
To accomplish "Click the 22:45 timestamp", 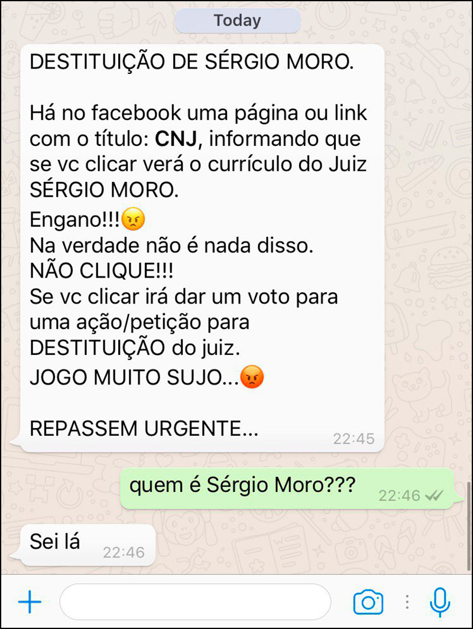I will [x=354, y=439].
